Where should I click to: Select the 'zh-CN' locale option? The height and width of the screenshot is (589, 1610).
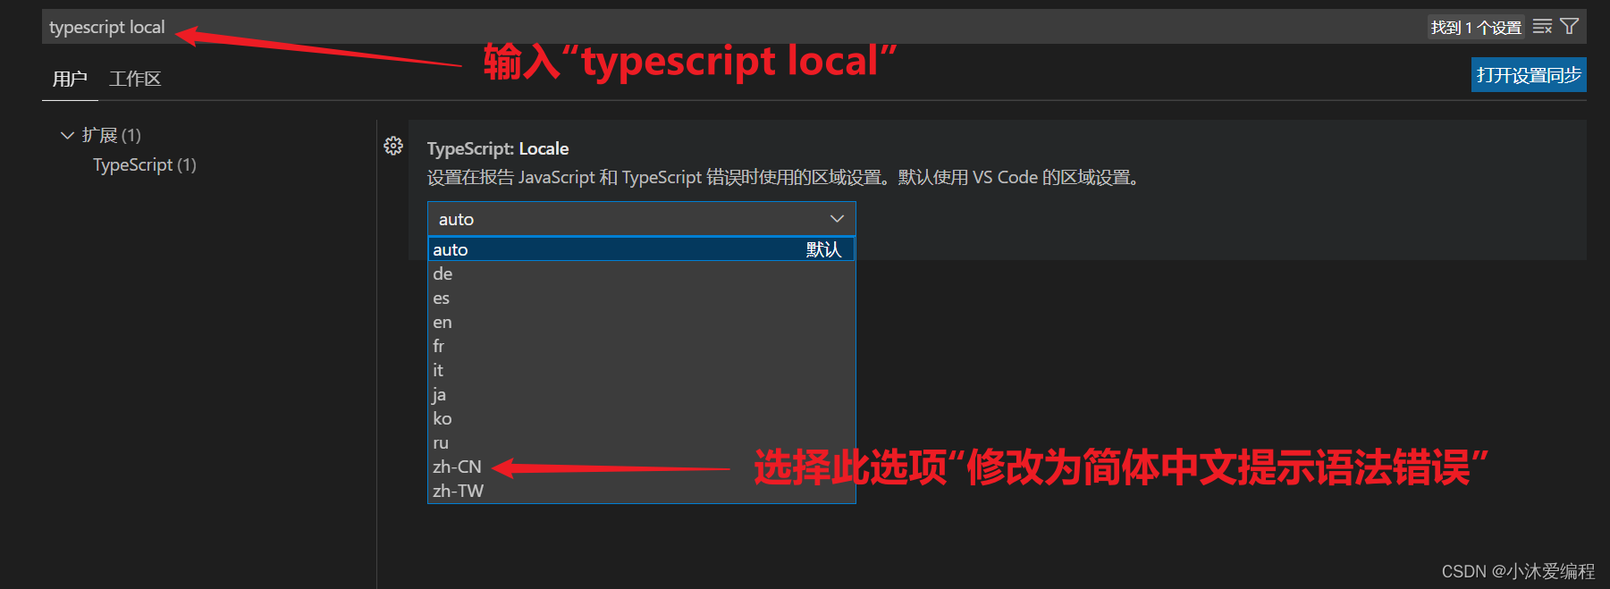coord(641,467)
